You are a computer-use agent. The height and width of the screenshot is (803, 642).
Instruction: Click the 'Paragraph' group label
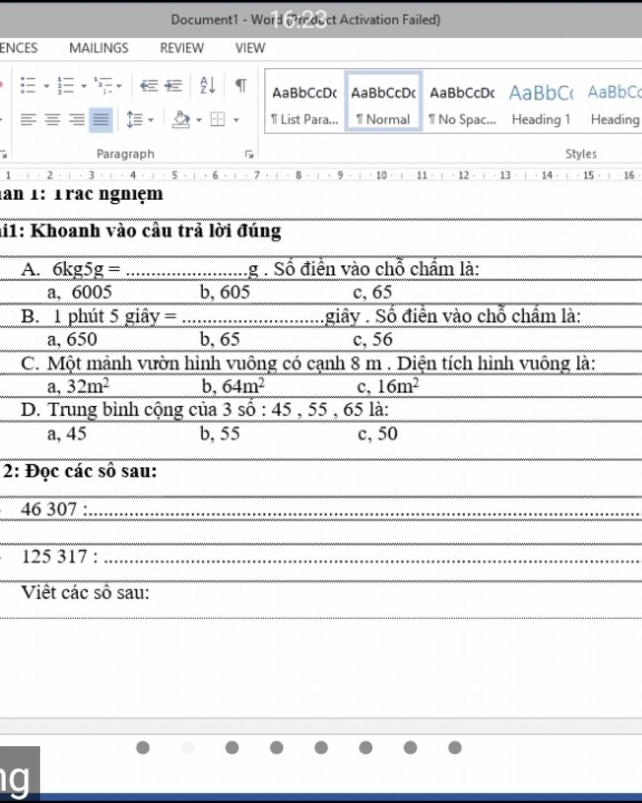(x=125, y=154)
